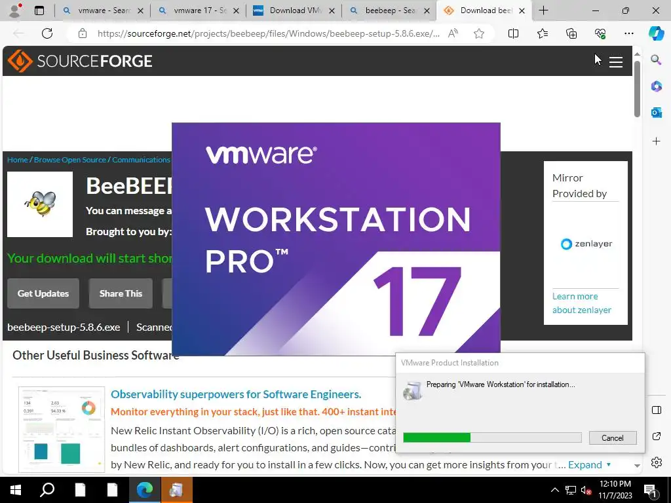The height and width of the screenshot is (503, 671).
Task: Refresh the SourceForge page
Action: 47,33
